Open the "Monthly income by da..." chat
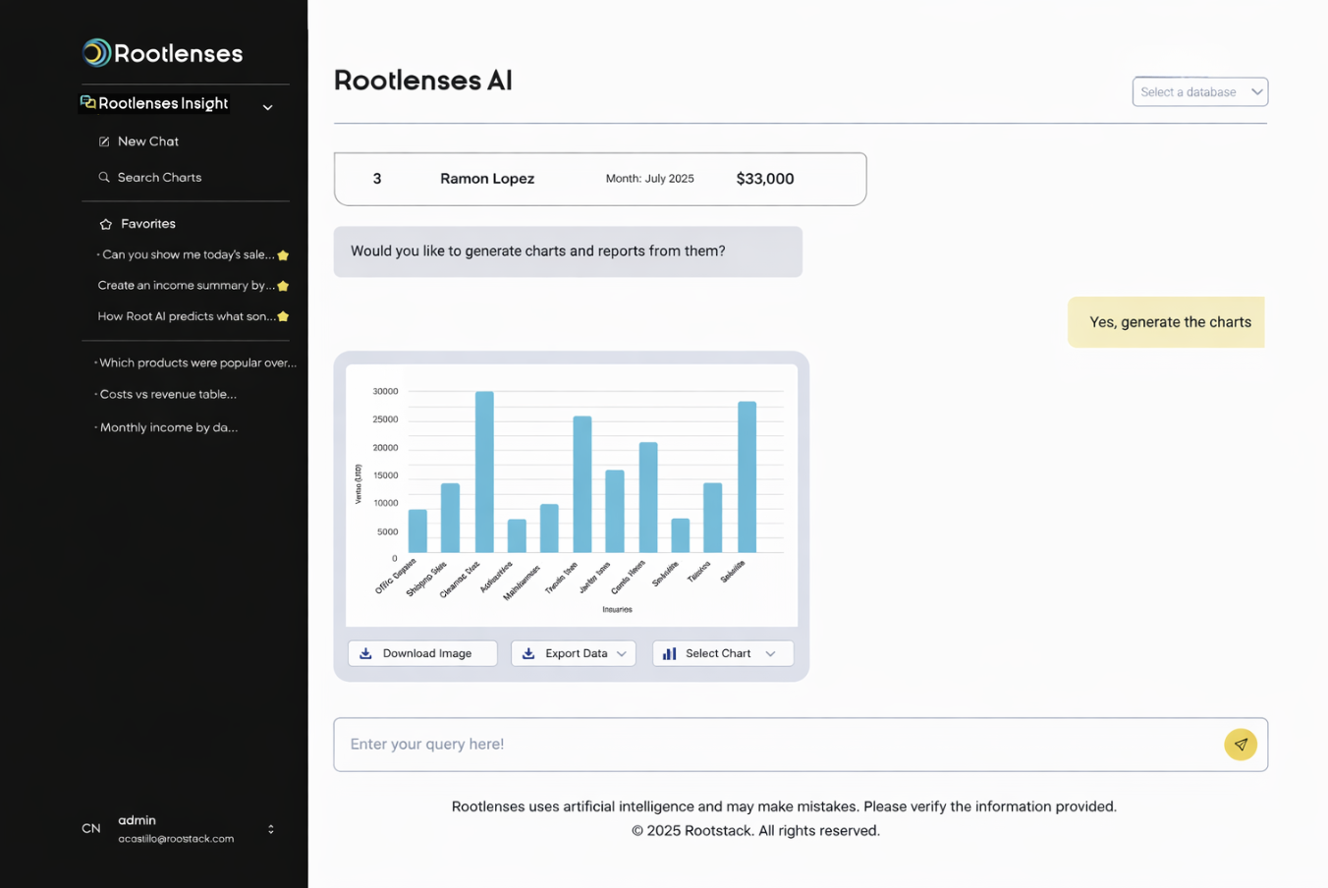The height and width of the screenshot is (888, 1328). (168, 428)
